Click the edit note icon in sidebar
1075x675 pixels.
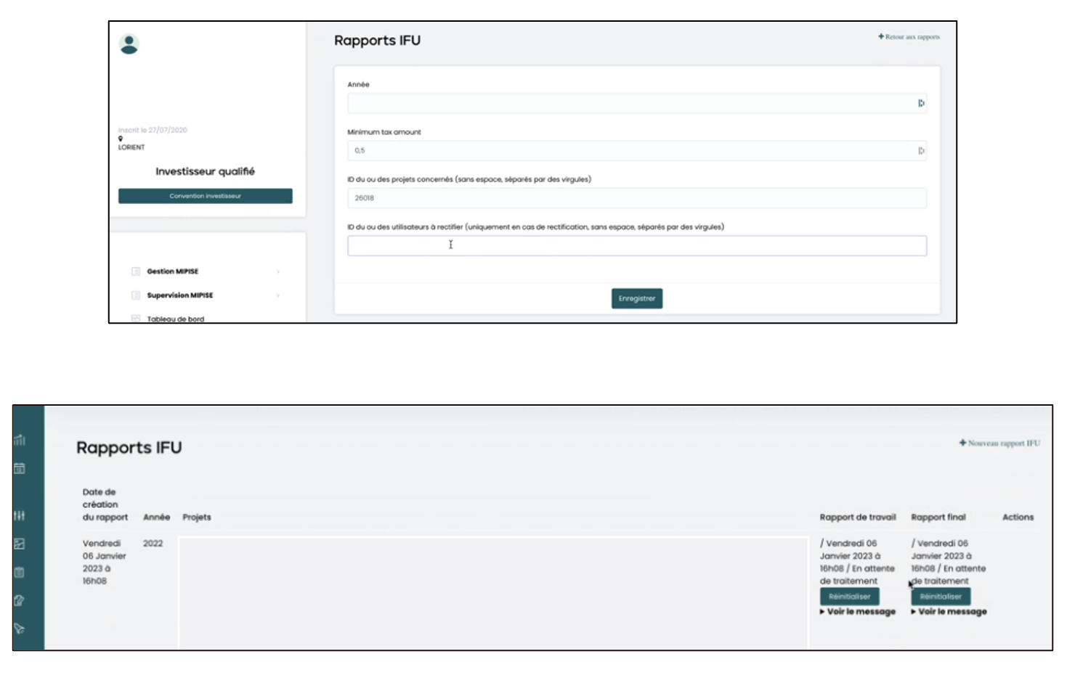[20, 600]
